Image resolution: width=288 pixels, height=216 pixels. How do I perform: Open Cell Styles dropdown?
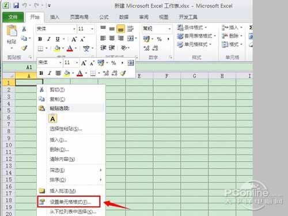click(194, 44)
